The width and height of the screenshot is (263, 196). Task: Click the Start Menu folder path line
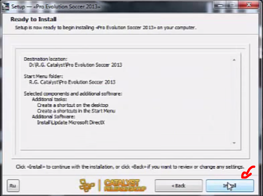click(72, 82)
